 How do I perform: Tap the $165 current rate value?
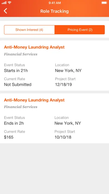click(x=9, y=137)
